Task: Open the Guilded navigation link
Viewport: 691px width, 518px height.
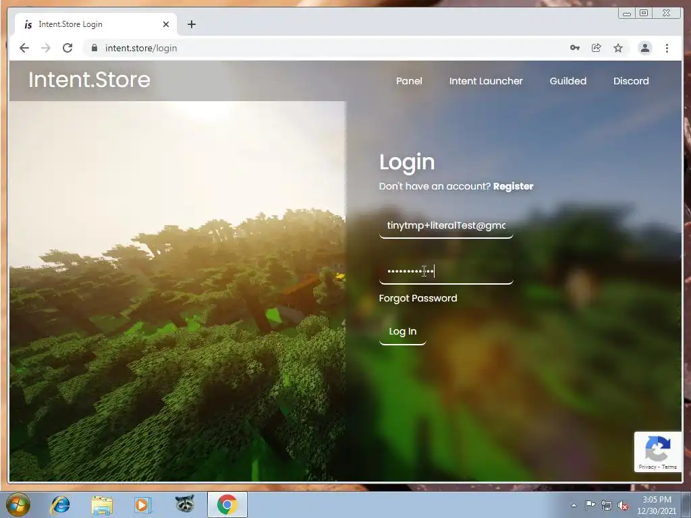Action: [568, 81]
